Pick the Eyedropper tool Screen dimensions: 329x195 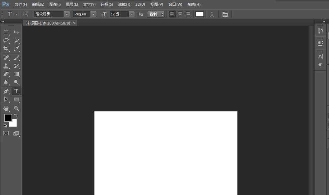pos(16,49)
